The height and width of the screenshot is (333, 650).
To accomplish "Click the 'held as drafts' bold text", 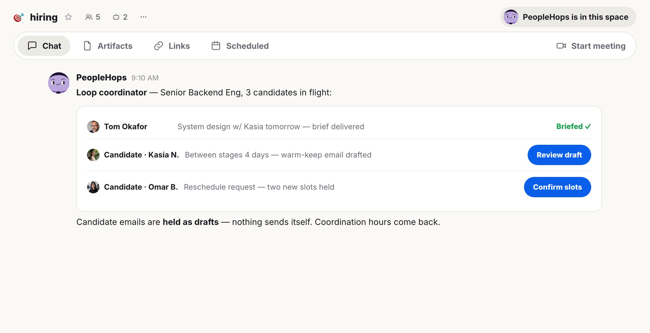I will click(x=191, y=222).
